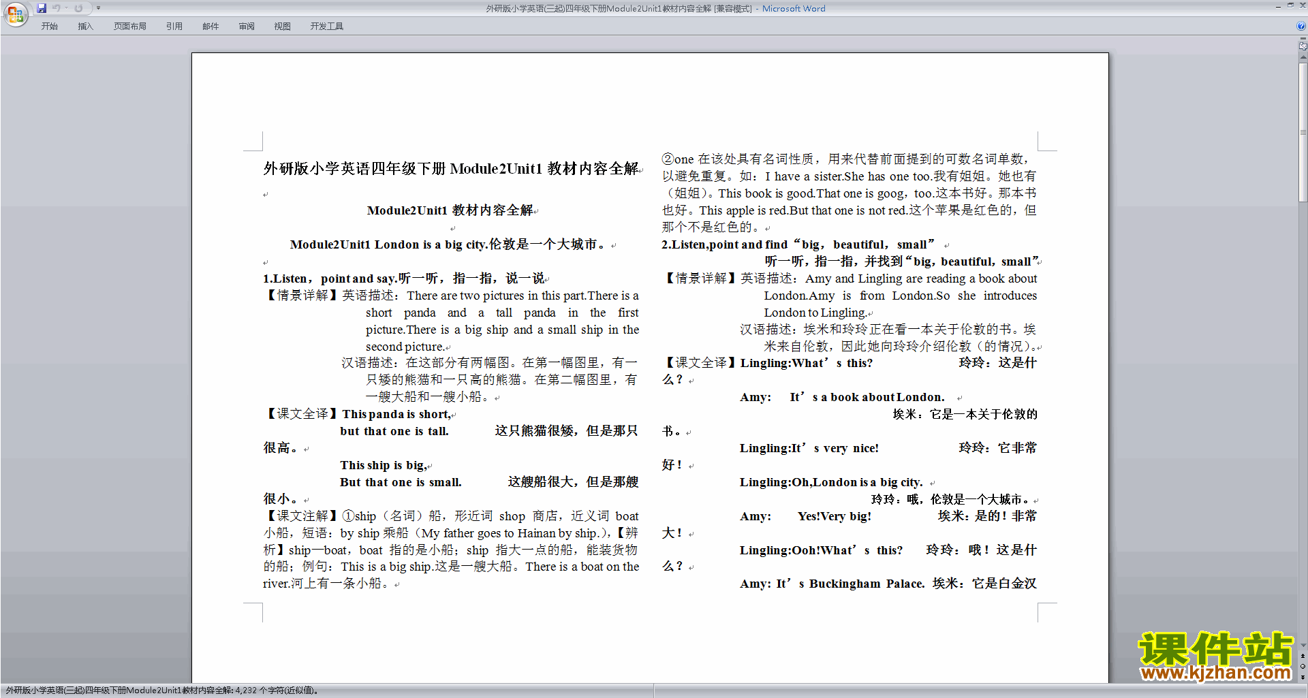1308x698 pixels.
Task: Open the 插入 ribbon tab
Action: pos(85,27)
